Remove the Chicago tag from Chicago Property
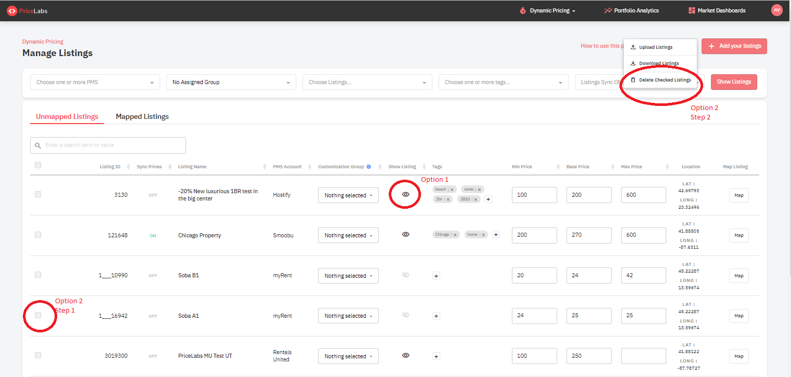This screenshot has height=377, width=791. (x=455, y=235)
